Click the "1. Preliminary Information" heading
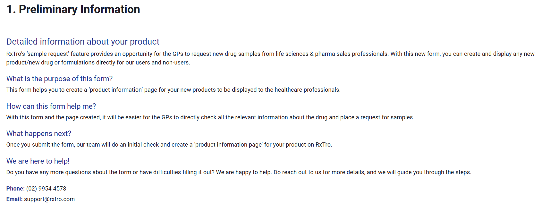Screen dimensions: 542x221 pos(73,9)
